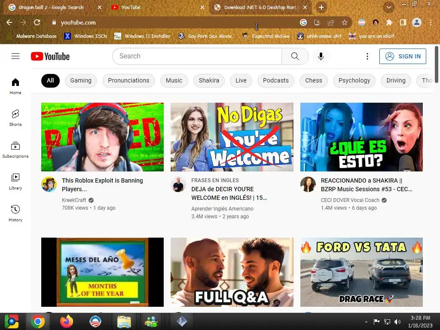Select the Pronunciations filter chip
Image resolution: width=440 pixels, height=330 pixels.
(x=128, y=80)
